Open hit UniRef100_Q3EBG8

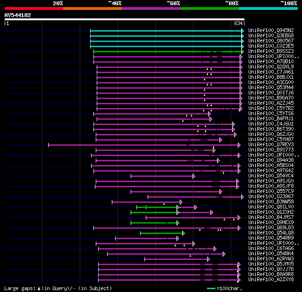tap(271, 35)
